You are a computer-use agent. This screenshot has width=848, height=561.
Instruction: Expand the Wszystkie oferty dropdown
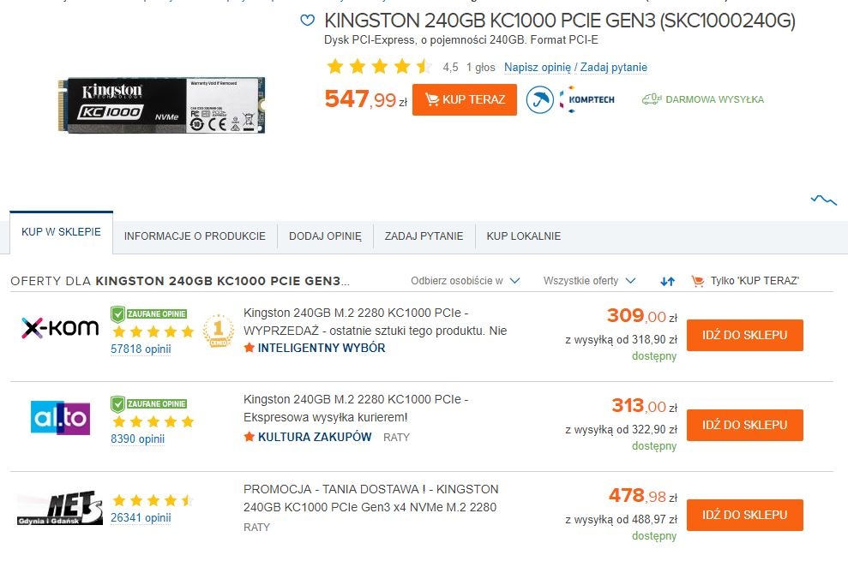tap(589, 281)
